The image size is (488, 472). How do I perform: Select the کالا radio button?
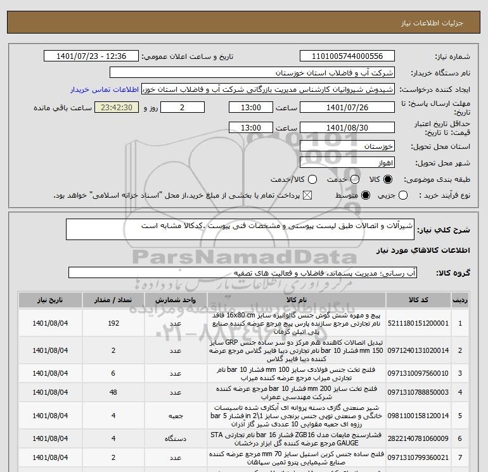388,179
